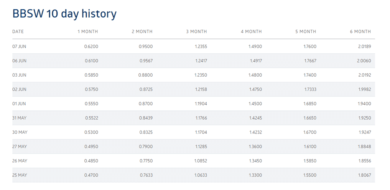The width and height of the screenshot is (390, 190).
Task: Select the 1.2350 three-month rate
Action: [x=201, y=75]
